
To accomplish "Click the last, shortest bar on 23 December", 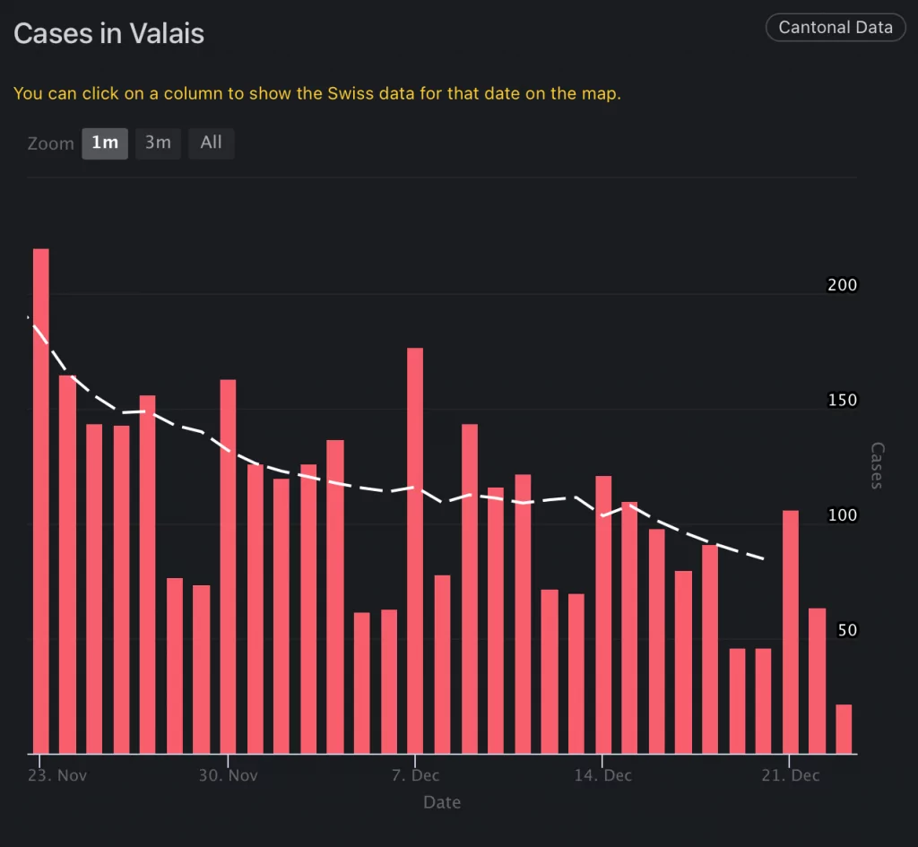I will click(x=844, y=730).
